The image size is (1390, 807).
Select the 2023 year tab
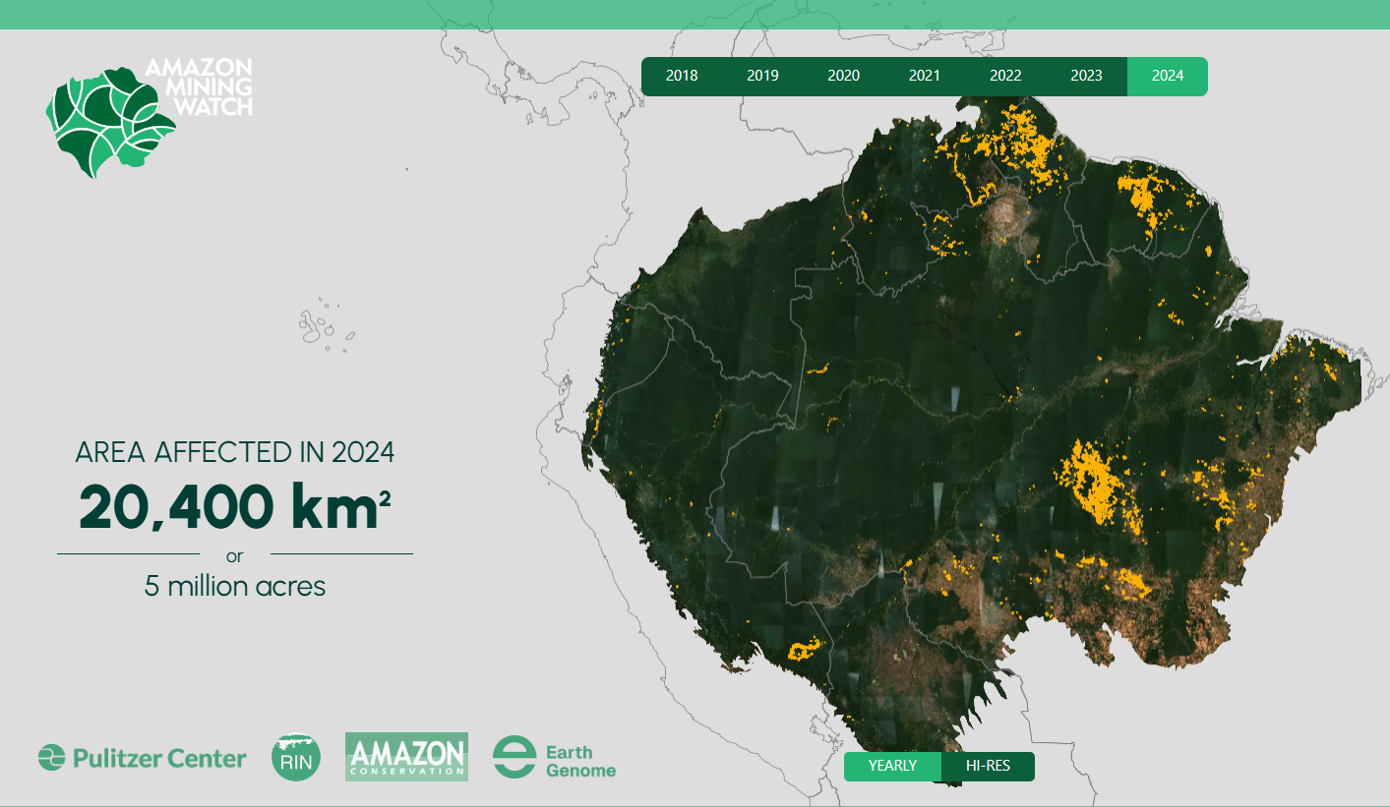pyautogui.click(x=1086, y=76)
